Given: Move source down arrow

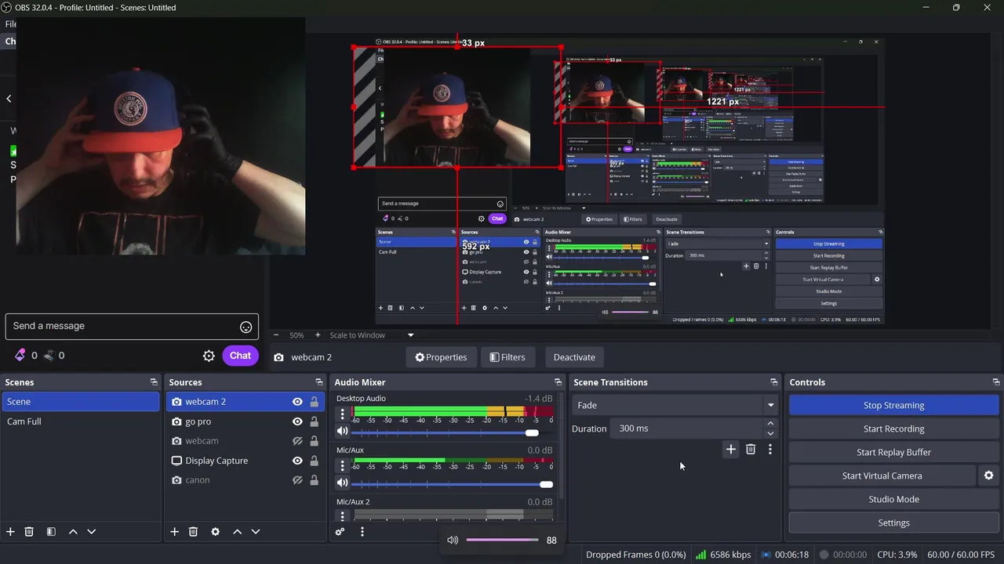Looking at the screenshot, I should [255, 532].
